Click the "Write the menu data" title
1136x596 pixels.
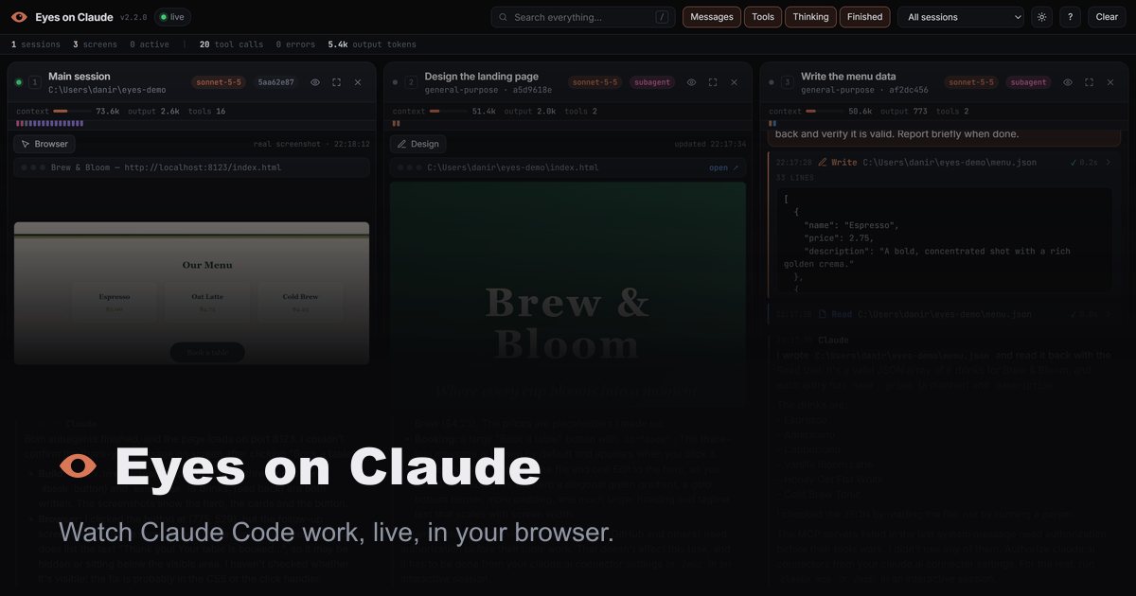pos(848,77)
